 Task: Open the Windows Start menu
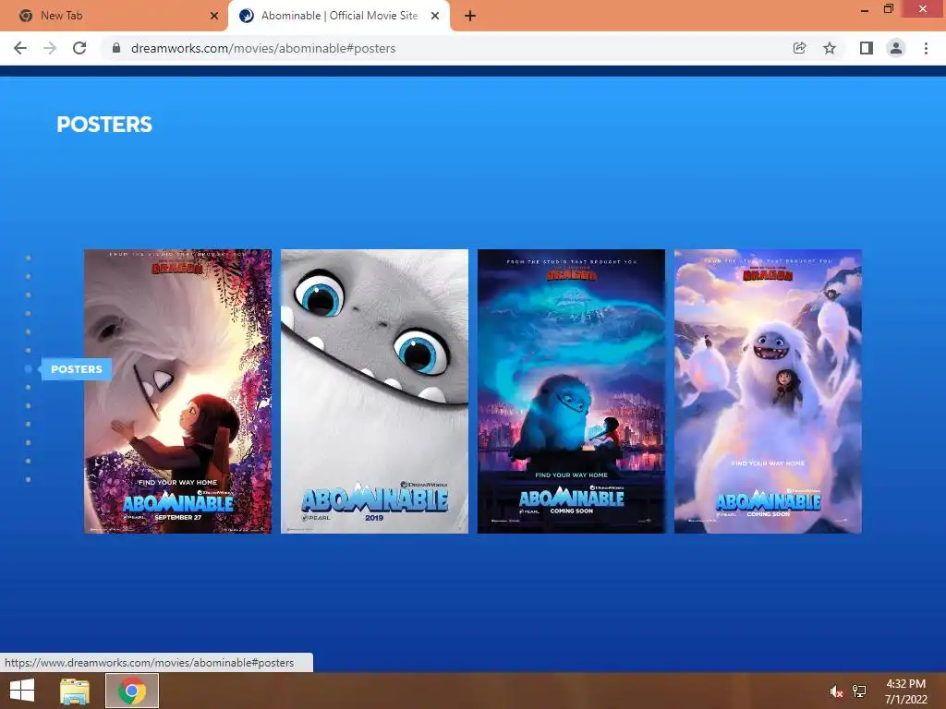[x=22, y=691]
